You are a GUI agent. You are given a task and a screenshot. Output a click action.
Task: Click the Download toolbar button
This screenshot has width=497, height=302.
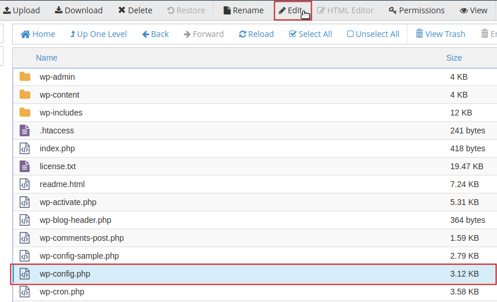(79, 10)
